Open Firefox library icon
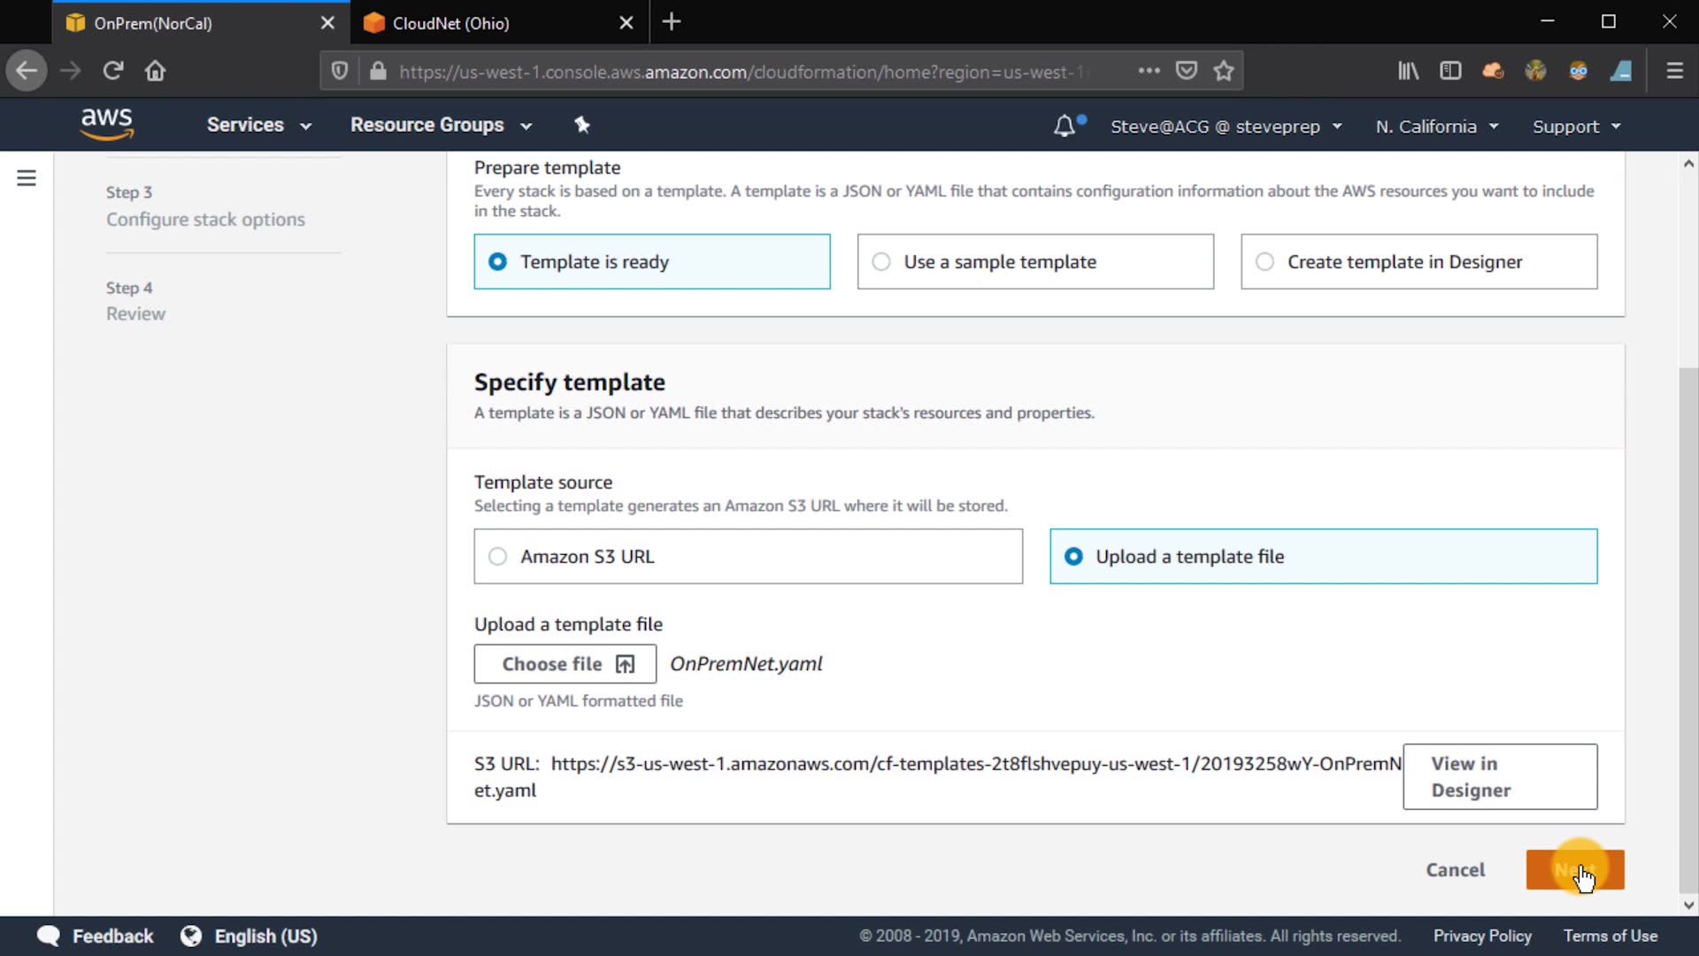The width and height of the screenshot is (1699, 956). pos(1407,71)
